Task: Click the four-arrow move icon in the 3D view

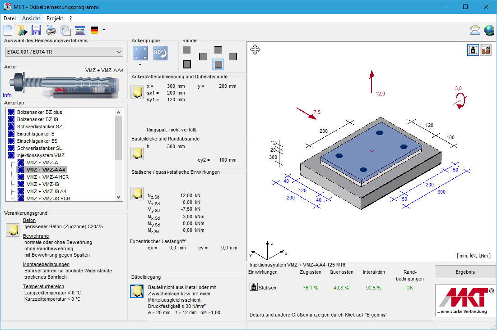Action: (255, 50)
